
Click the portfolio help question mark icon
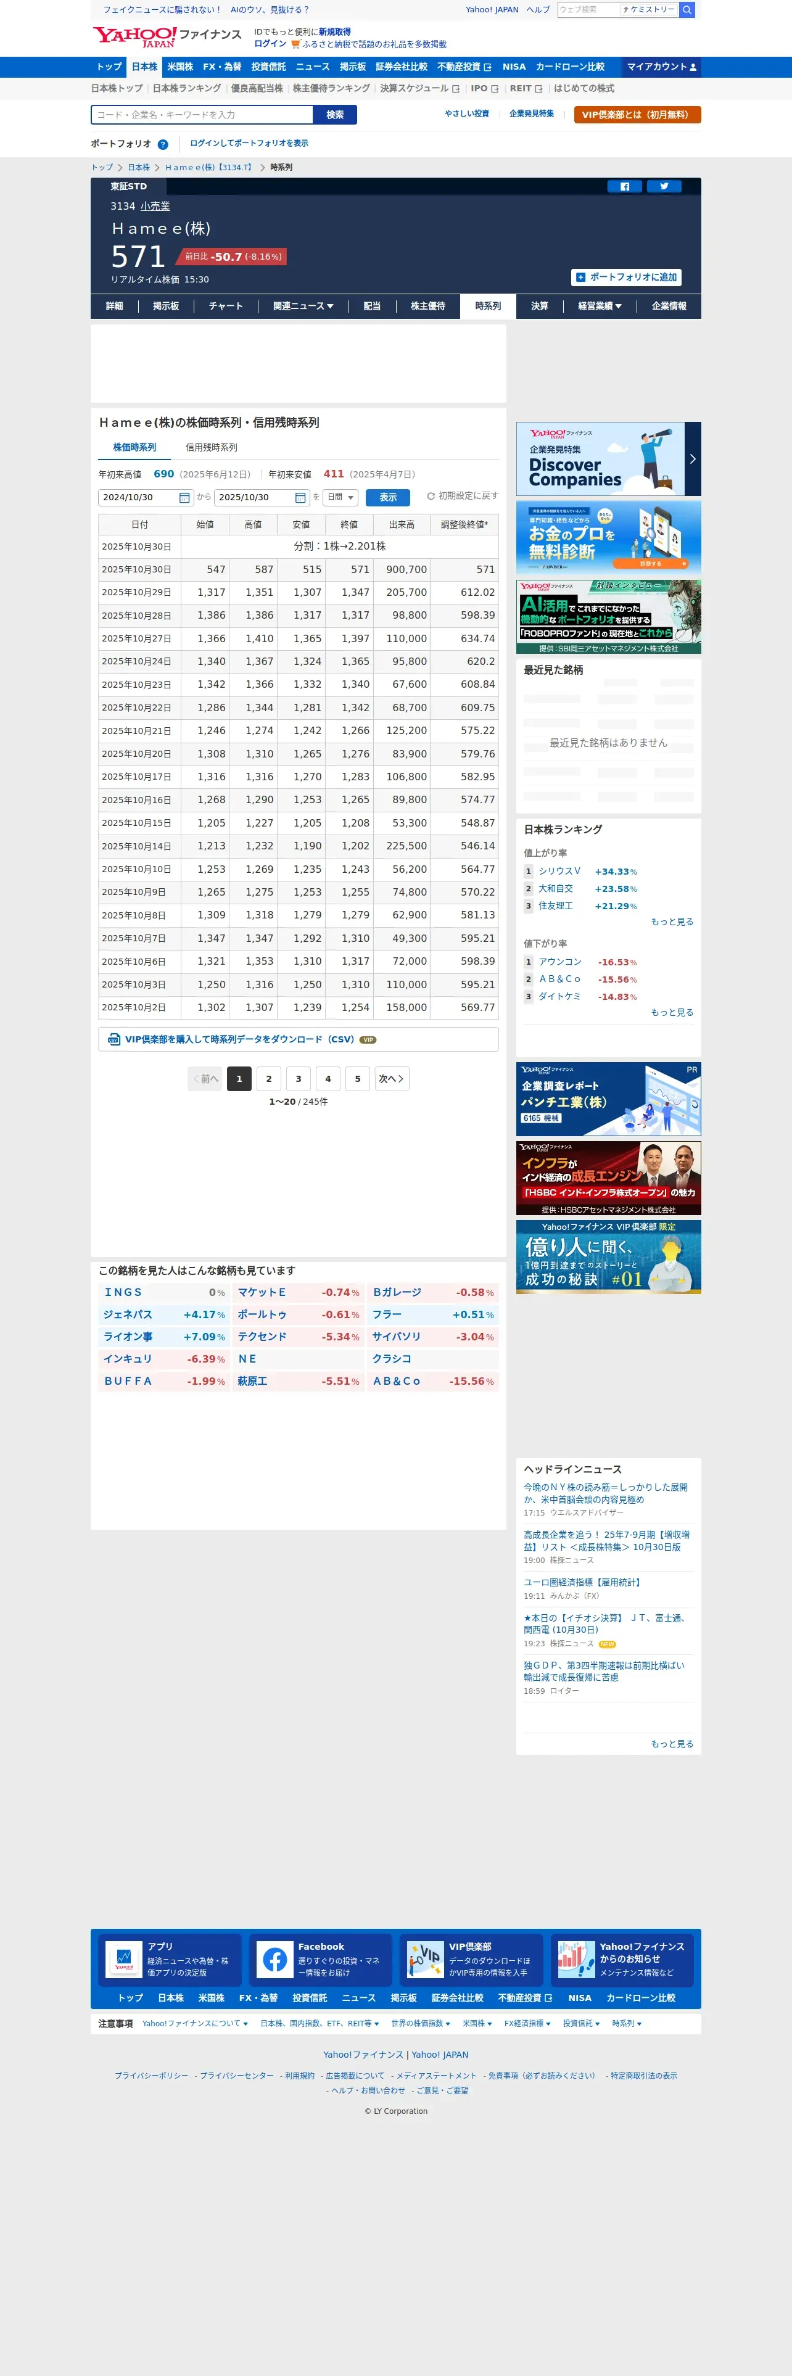[163, 144]
